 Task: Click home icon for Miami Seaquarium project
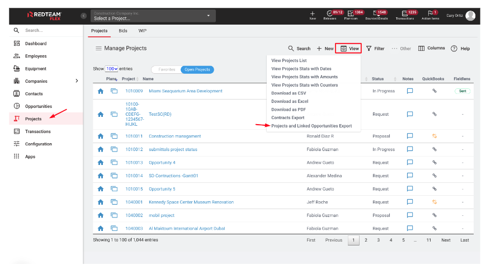(101, 91)
